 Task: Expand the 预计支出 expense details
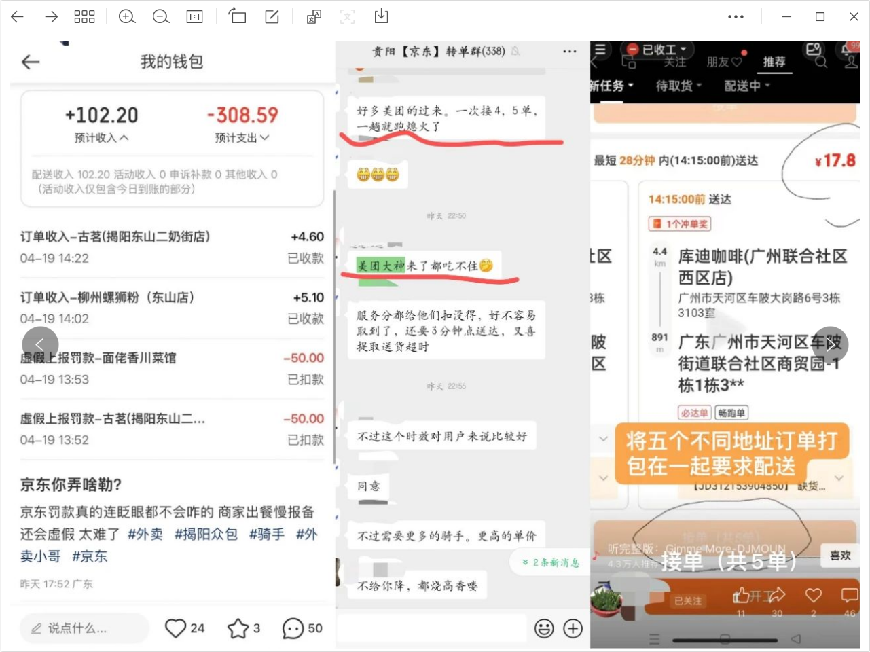point(242,138)
